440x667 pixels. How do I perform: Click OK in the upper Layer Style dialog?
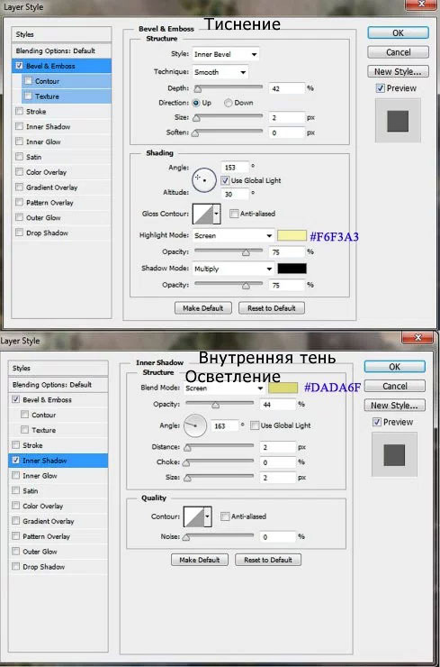tap(398, 32)
